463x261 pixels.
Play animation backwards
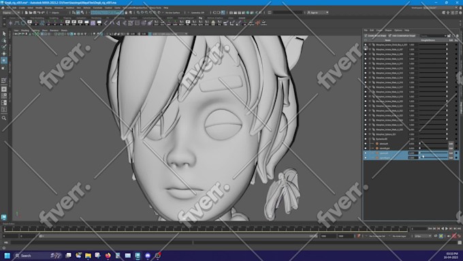coord(443,228)
